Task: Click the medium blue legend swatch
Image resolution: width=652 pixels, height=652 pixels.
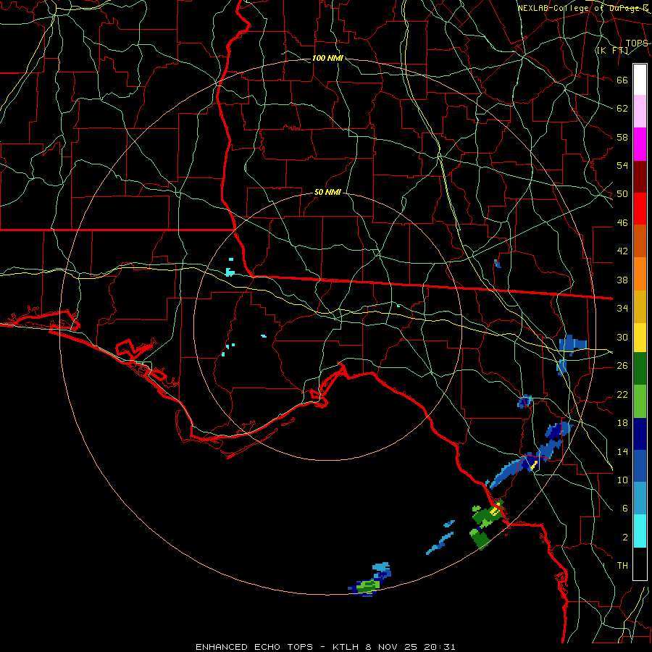Action: [x=640, y=466]
